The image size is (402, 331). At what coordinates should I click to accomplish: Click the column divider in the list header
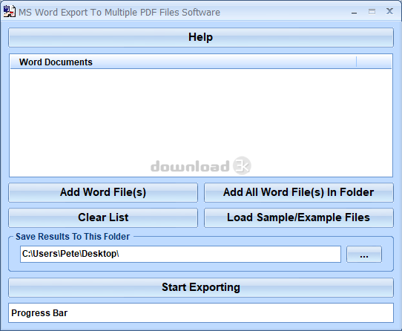356,62
